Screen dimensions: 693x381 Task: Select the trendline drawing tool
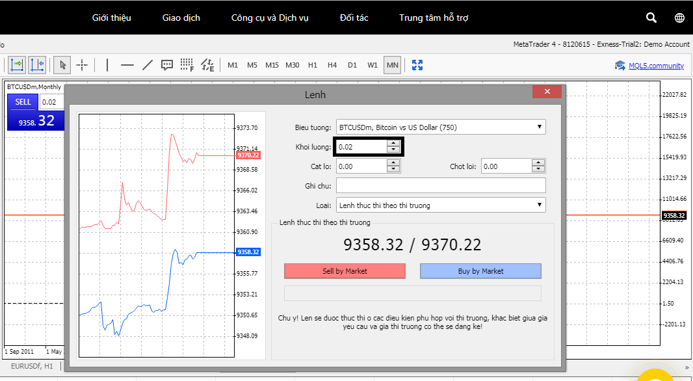[x=148, y=64]
